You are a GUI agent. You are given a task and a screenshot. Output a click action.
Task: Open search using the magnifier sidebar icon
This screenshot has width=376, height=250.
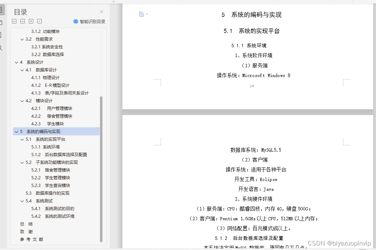click(x=1, y=47)
